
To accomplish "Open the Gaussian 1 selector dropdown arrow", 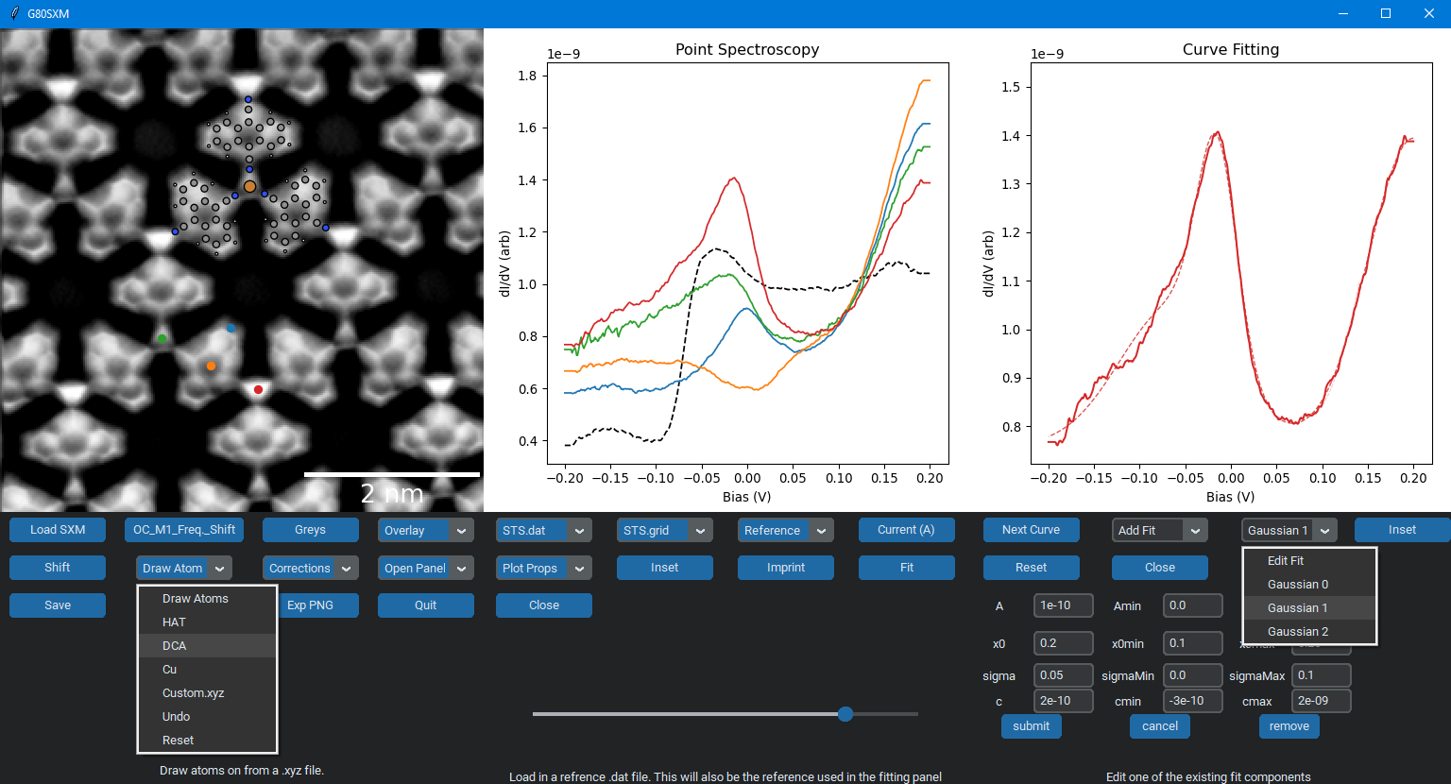I will pyautogui.click(x=1325, y=531).
